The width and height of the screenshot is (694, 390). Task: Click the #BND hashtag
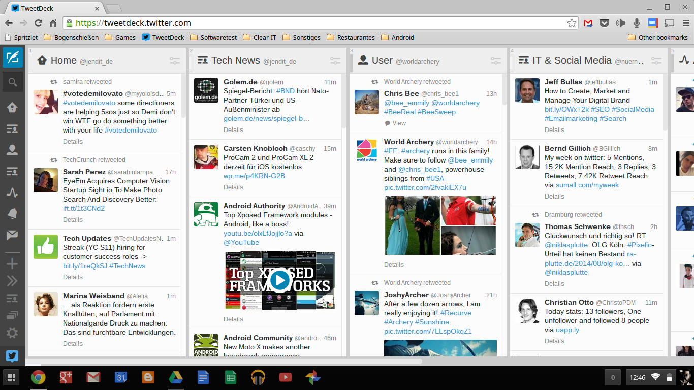(x=286, y=91)
